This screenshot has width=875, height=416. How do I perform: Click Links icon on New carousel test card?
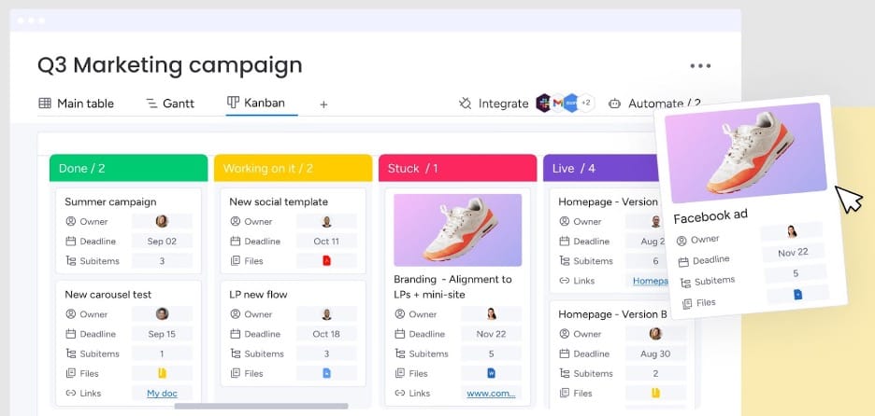click(70, 394)
